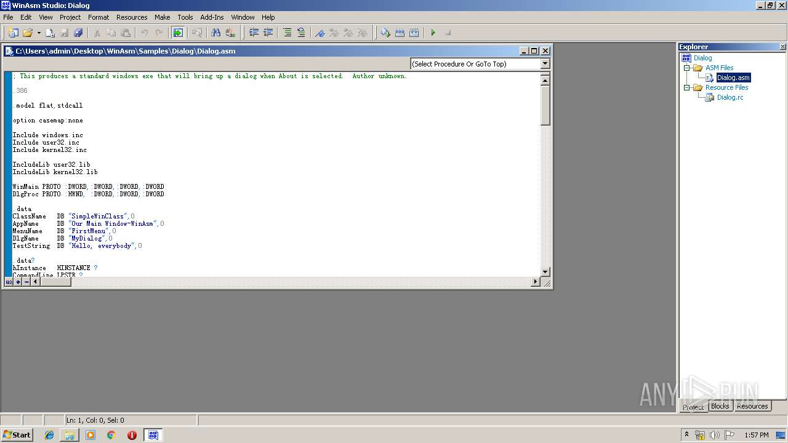Image resolution: width=788 pixels, height=443 pixels.
Task: Click the Comment Block icon
Action: pos(287,33)
